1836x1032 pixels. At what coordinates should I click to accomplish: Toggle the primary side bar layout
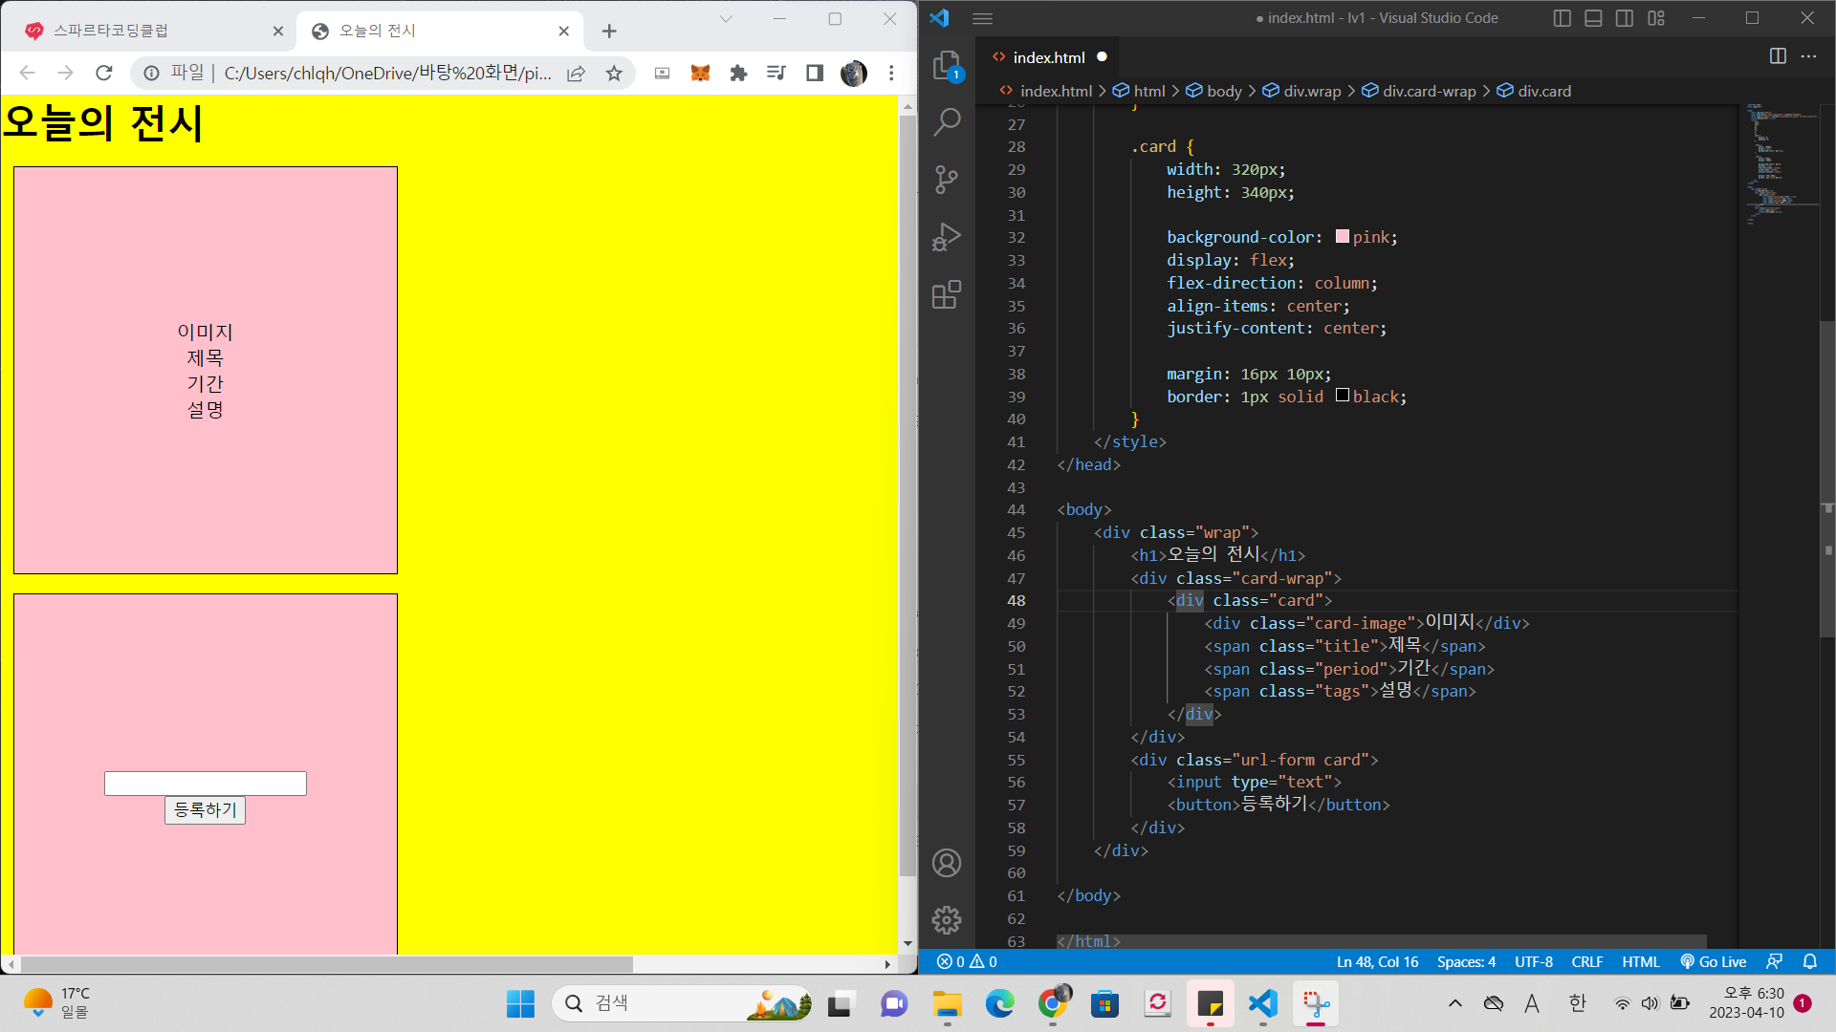point(1563,18)
